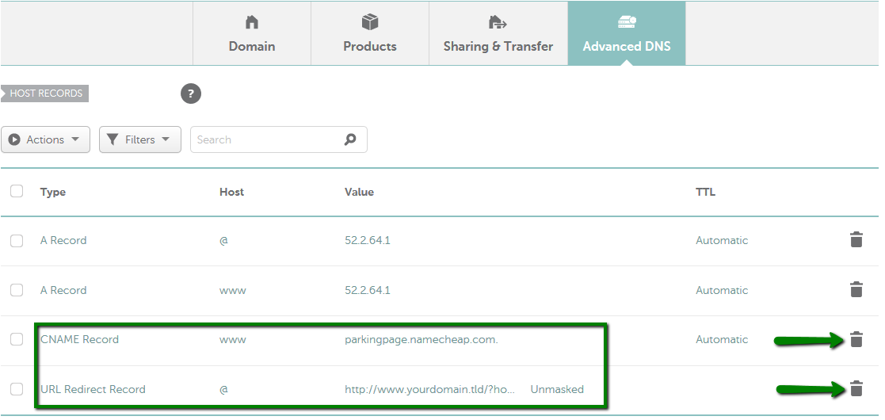Delete the A Record for host @

click(x=856, y=240)
